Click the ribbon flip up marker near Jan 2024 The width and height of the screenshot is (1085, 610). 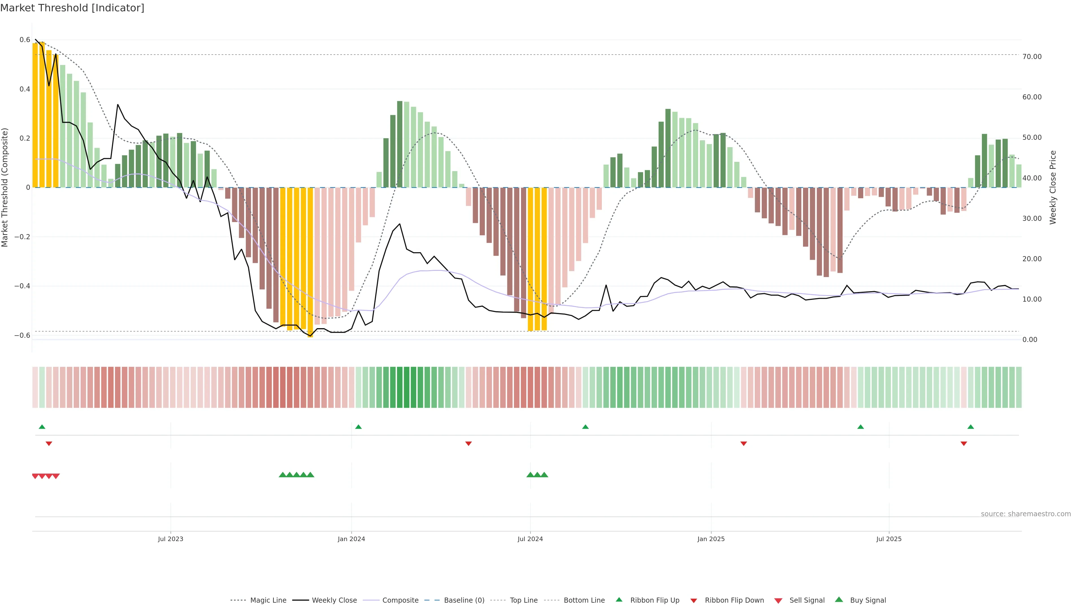click(359, 427)
